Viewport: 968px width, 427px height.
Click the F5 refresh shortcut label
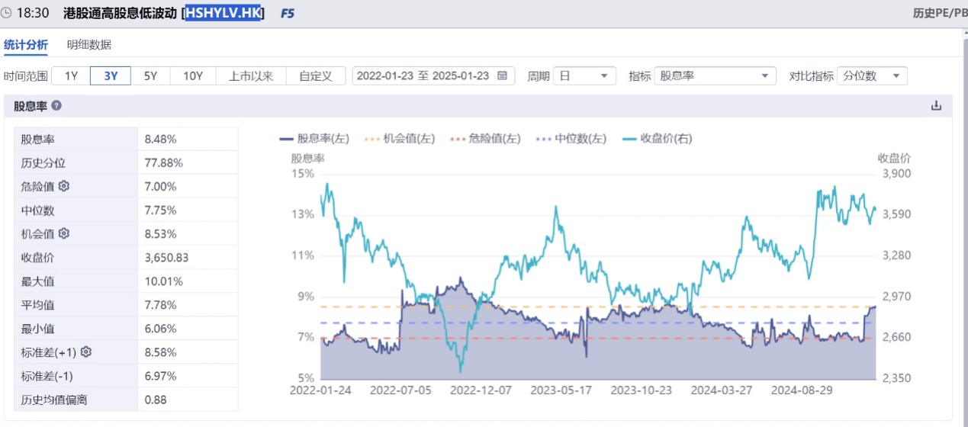[288, 13]
